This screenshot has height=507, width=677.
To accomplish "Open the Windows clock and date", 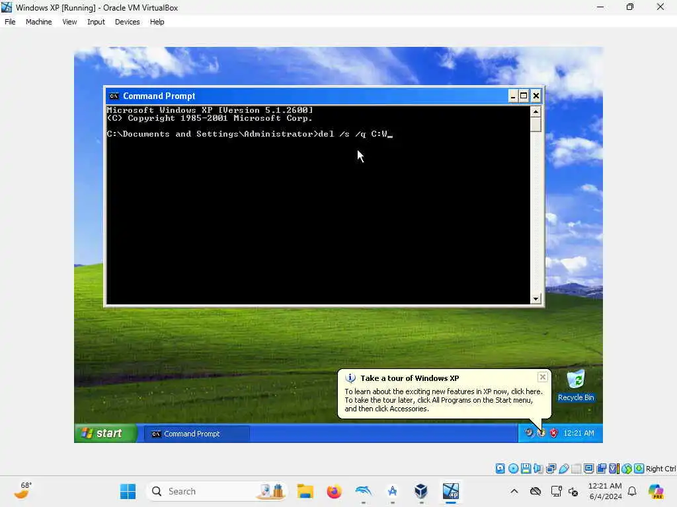I will pyautogui.click(x=606, y=491).
